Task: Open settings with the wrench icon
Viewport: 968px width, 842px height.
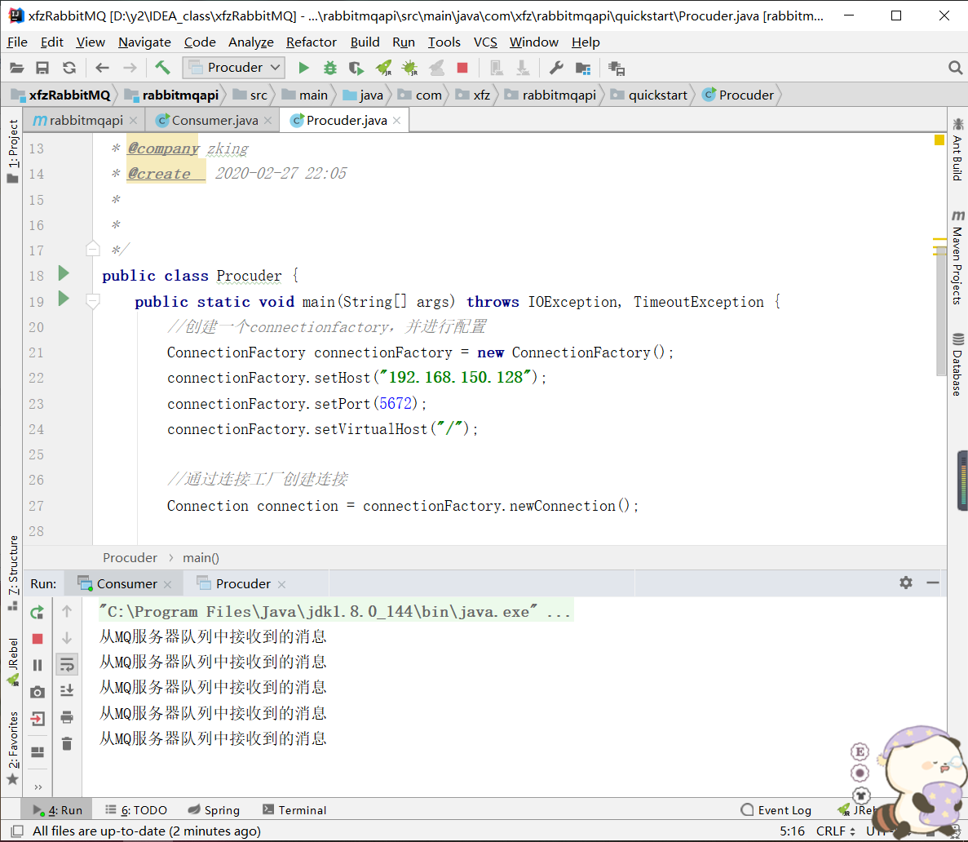Action: (556, 68)
